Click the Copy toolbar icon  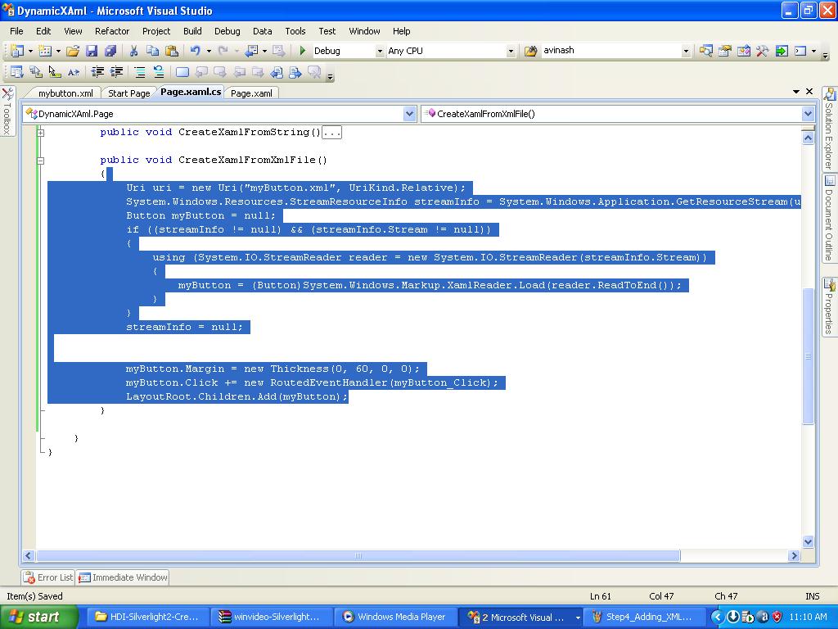tap(152, 51)
